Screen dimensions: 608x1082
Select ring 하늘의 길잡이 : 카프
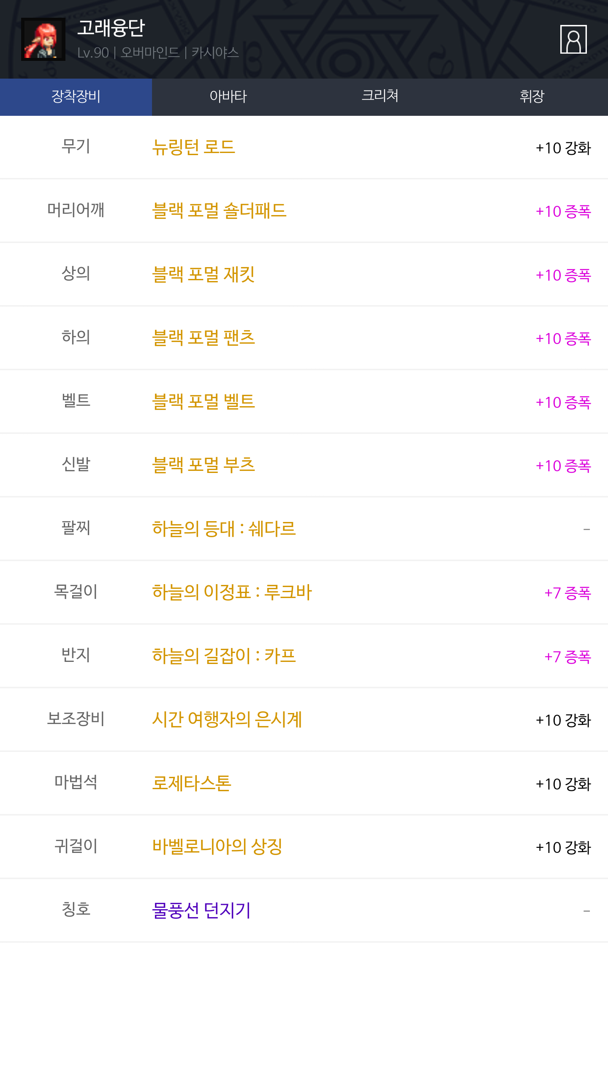224,656
